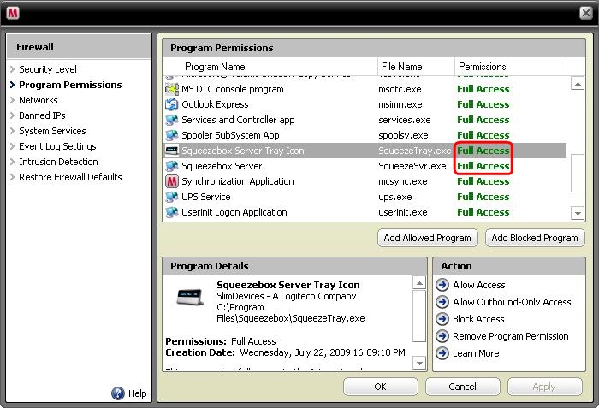Click the Learn More link
The width and height of the screenshot is (599, 408).
click(x=476, y=353)
